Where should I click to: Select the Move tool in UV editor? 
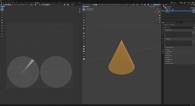[x=2, y=15]
